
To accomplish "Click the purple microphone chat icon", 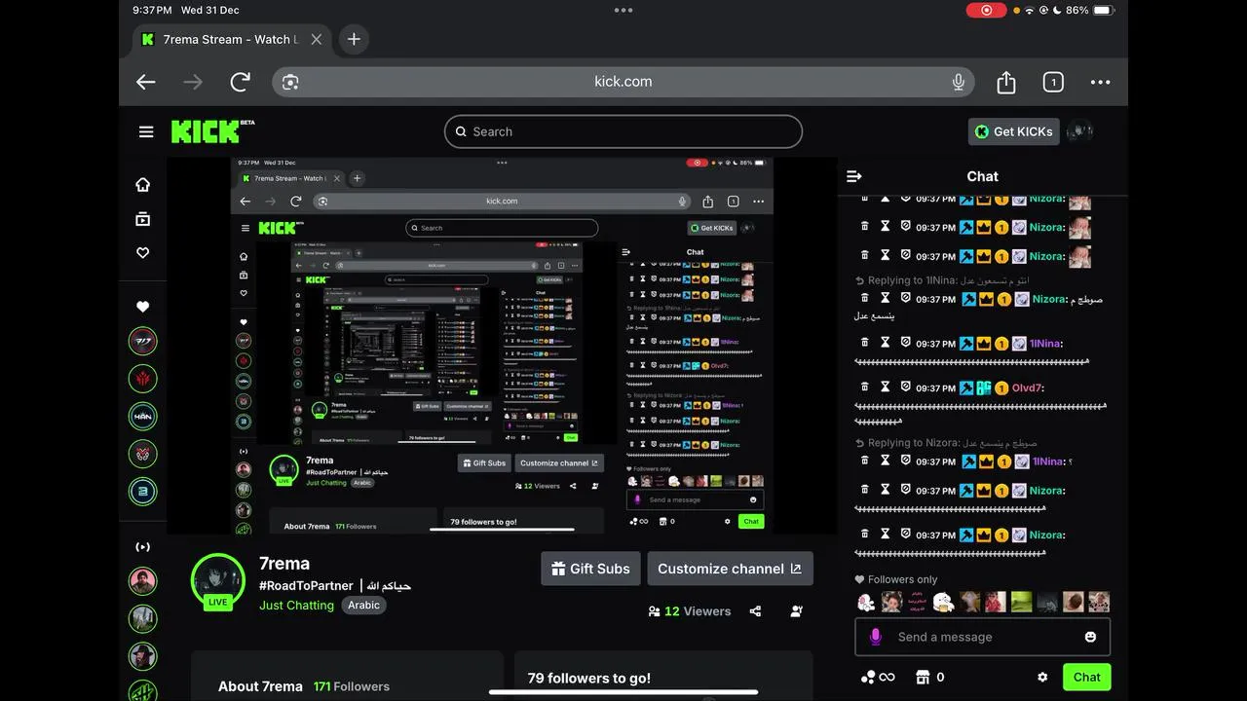I will tap(875, 637).
